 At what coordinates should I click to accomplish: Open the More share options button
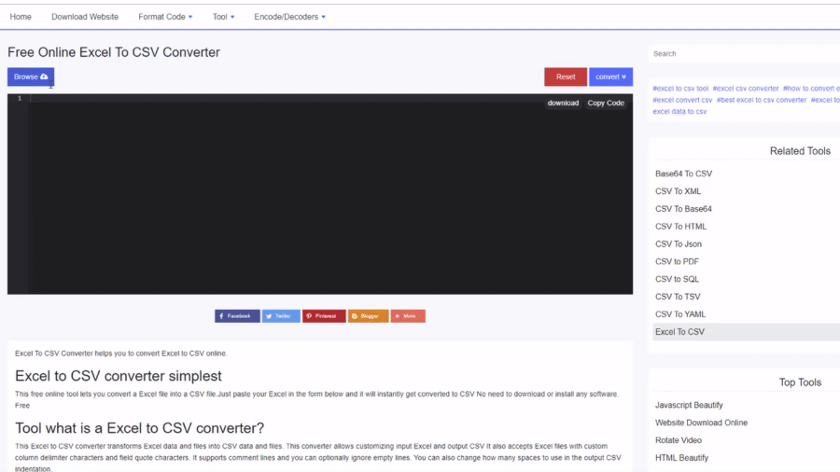click(x=408, y=316)
